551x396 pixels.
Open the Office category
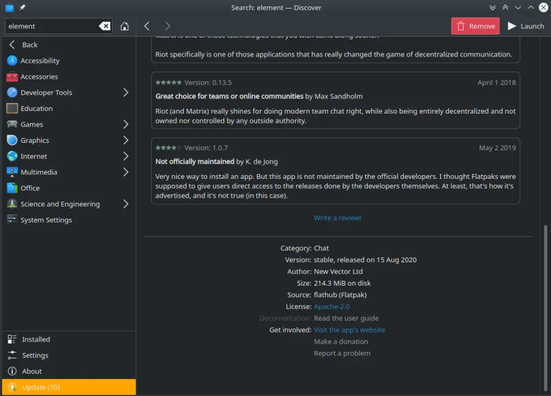tap(30, 188)
